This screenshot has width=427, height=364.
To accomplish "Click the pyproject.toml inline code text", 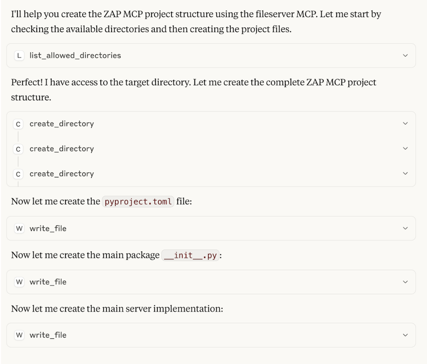I will pos(138,202).
